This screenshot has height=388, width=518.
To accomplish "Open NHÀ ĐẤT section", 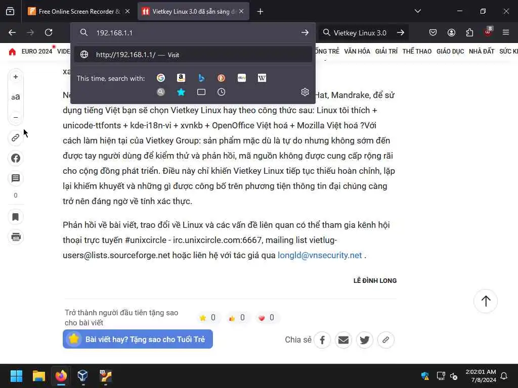I will pyautogui.click(x=482, y=52).
